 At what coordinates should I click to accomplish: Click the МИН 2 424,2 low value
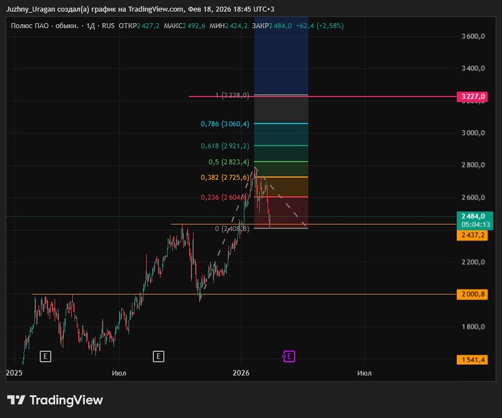[x=228, y=26]
